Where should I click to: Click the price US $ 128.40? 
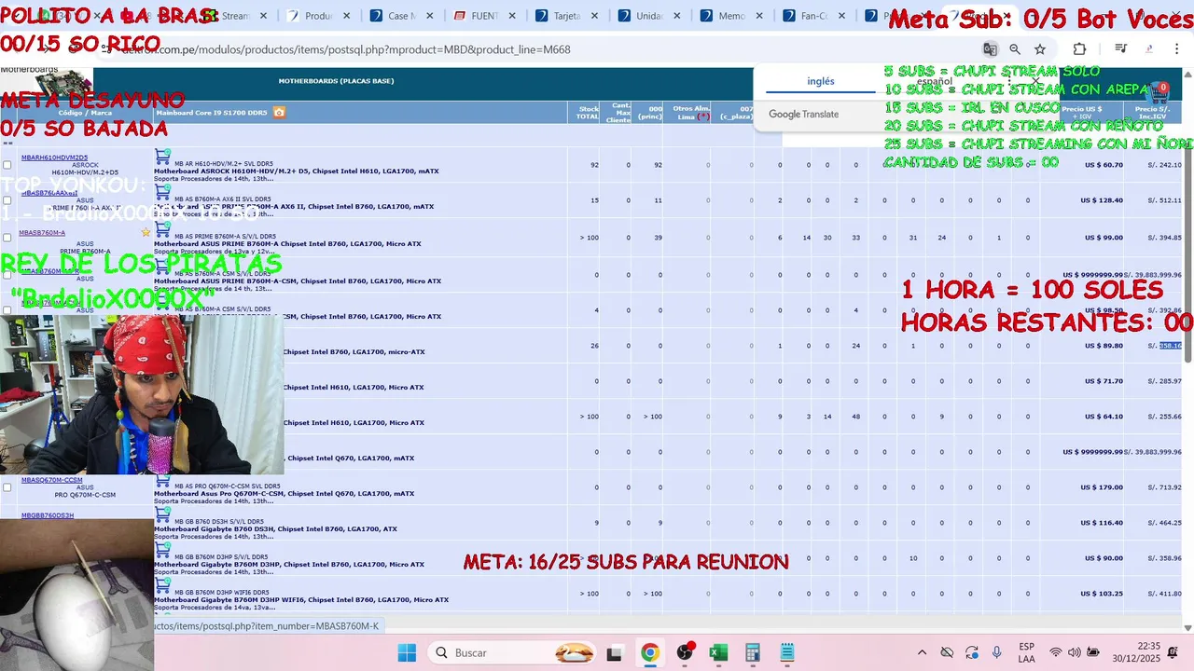point(1102,200)
